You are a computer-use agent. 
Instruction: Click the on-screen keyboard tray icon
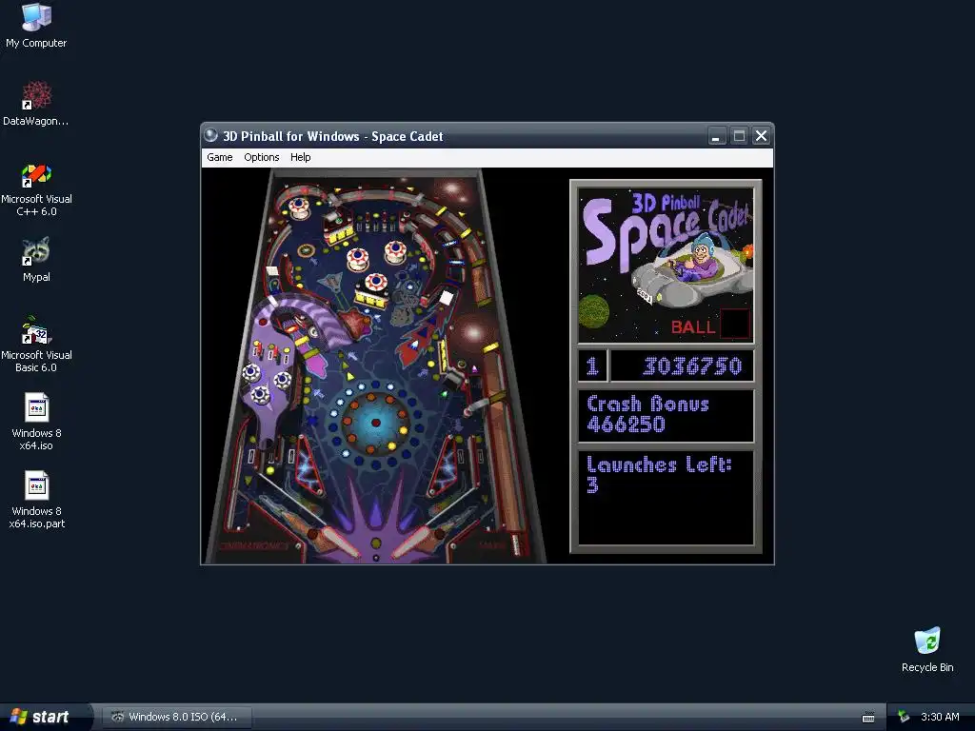[x=868, y=718]
